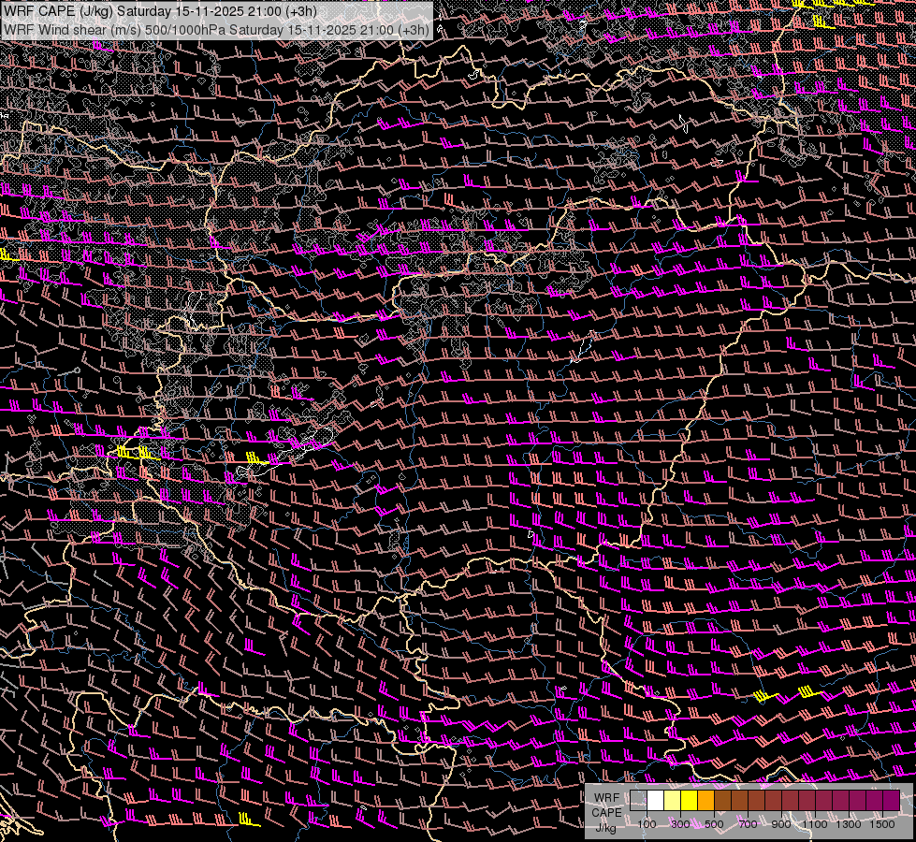Click the 100 legend value
The image size is (916, 842).
coord(647,824)
